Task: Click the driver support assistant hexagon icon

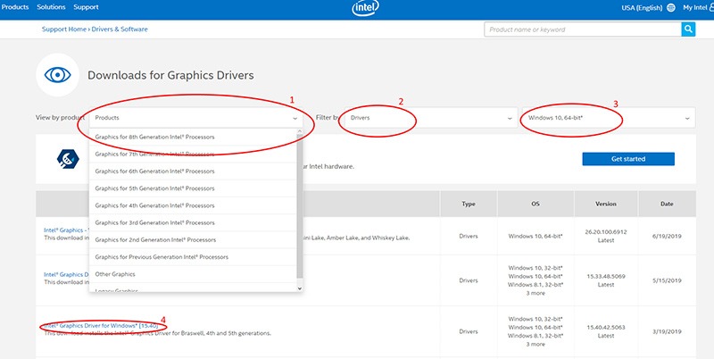Action: pos(68,159)
